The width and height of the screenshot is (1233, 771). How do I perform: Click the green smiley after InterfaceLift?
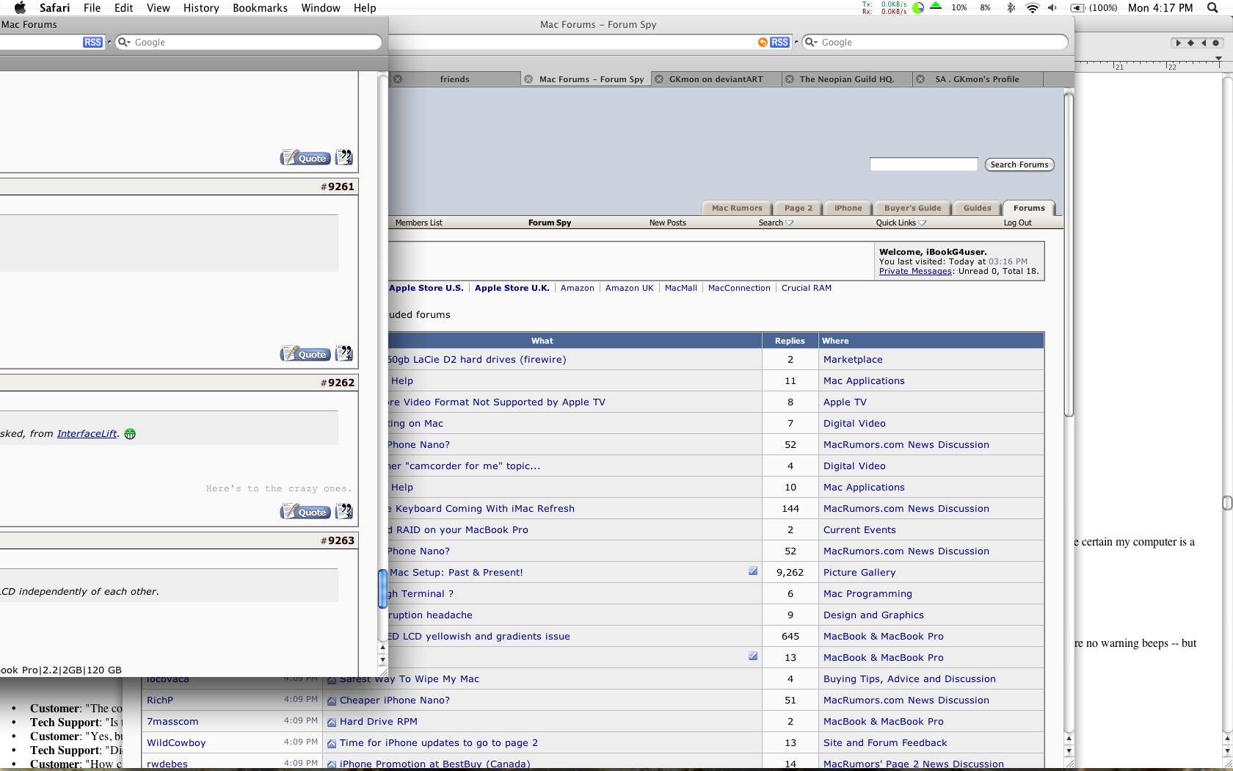tap(130, 434)
